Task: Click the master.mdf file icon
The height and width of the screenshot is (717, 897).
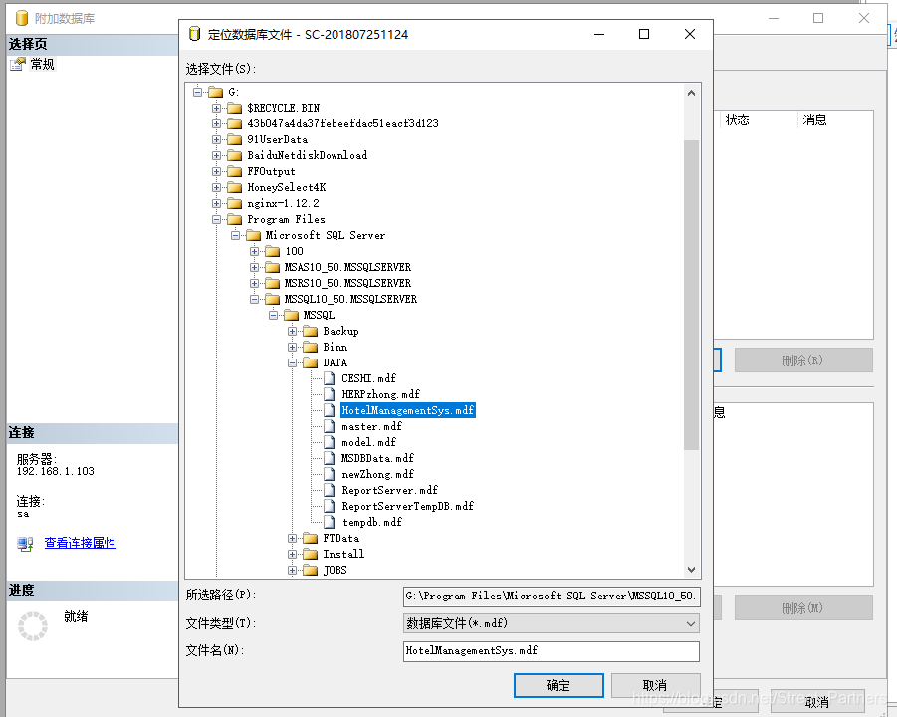Action: click(329, 426)
